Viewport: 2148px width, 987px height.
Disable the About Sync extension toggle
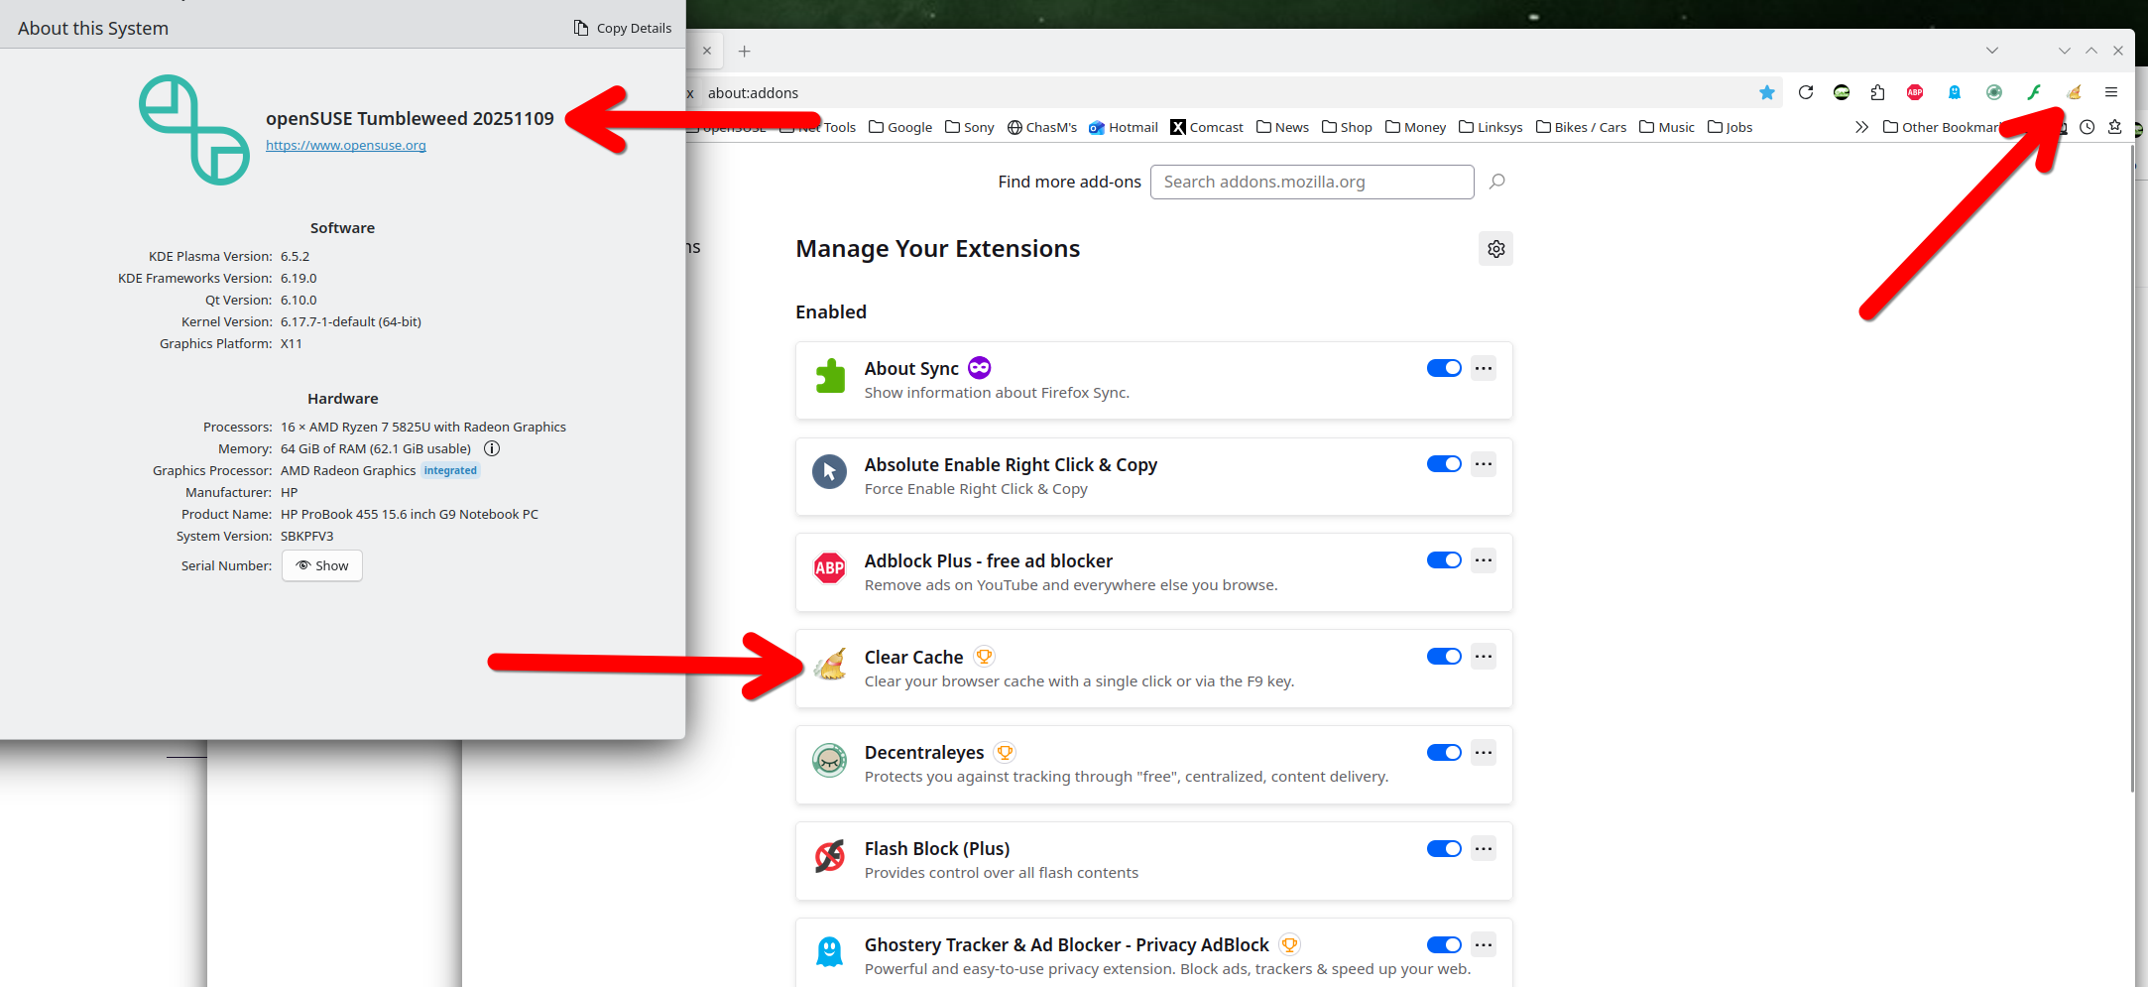tap(1443, 368)
